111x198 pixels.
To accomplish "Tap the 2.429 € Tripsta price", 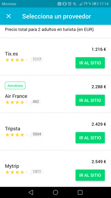I will 99,124.
